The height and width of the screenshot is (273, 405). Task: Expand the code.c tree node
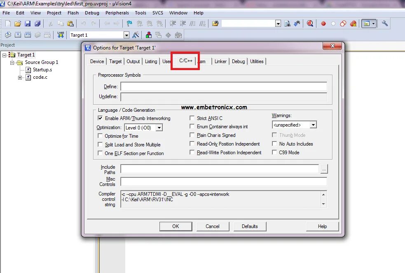pos(20,78)
